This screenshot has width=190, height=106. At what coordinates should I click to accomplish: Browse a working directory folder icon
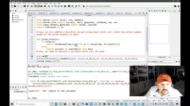[175, 6]
